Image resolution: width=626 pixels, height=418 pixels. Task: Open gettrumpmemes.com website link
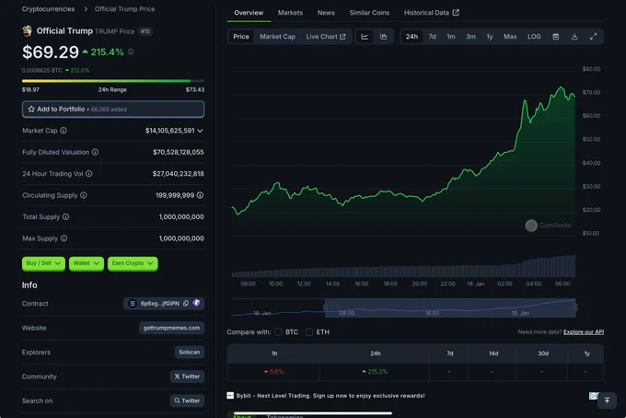tap(171, 328)
